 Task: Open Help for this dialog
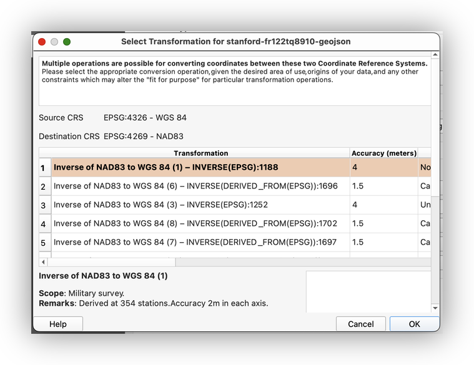(x=57, y=324)
